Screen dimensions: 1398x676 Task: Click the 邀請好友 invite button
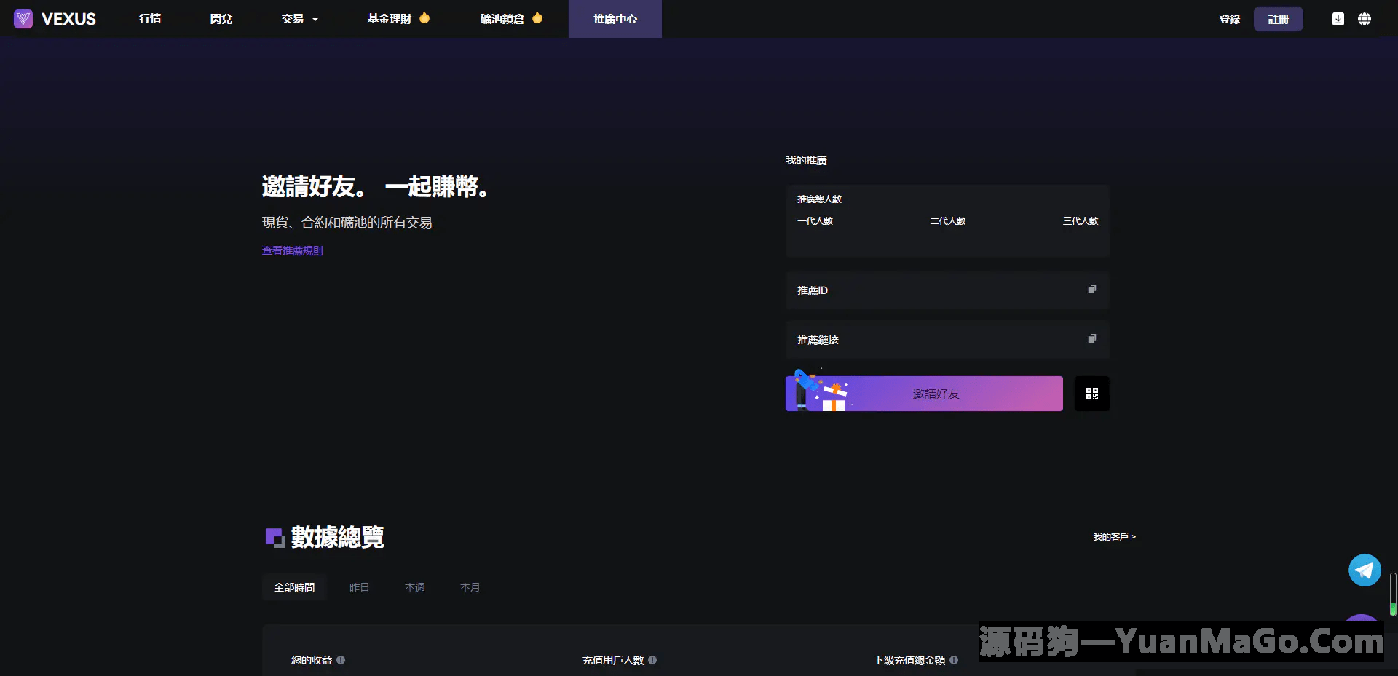coord(936,394)
